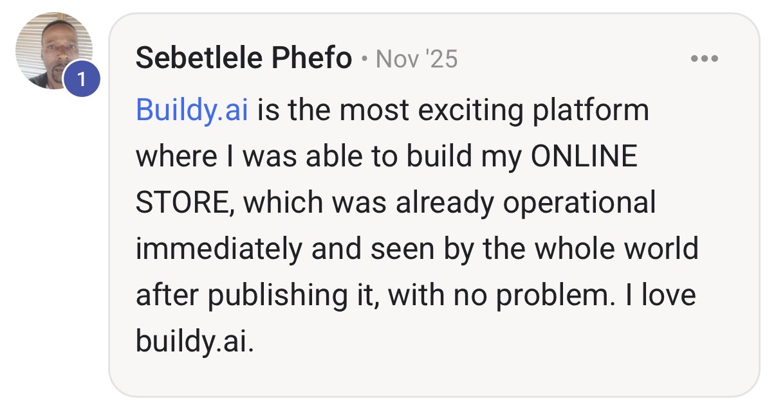Click the Nov '25 timestamp
This screenshot has height=408, width=776.
[416, 59]
